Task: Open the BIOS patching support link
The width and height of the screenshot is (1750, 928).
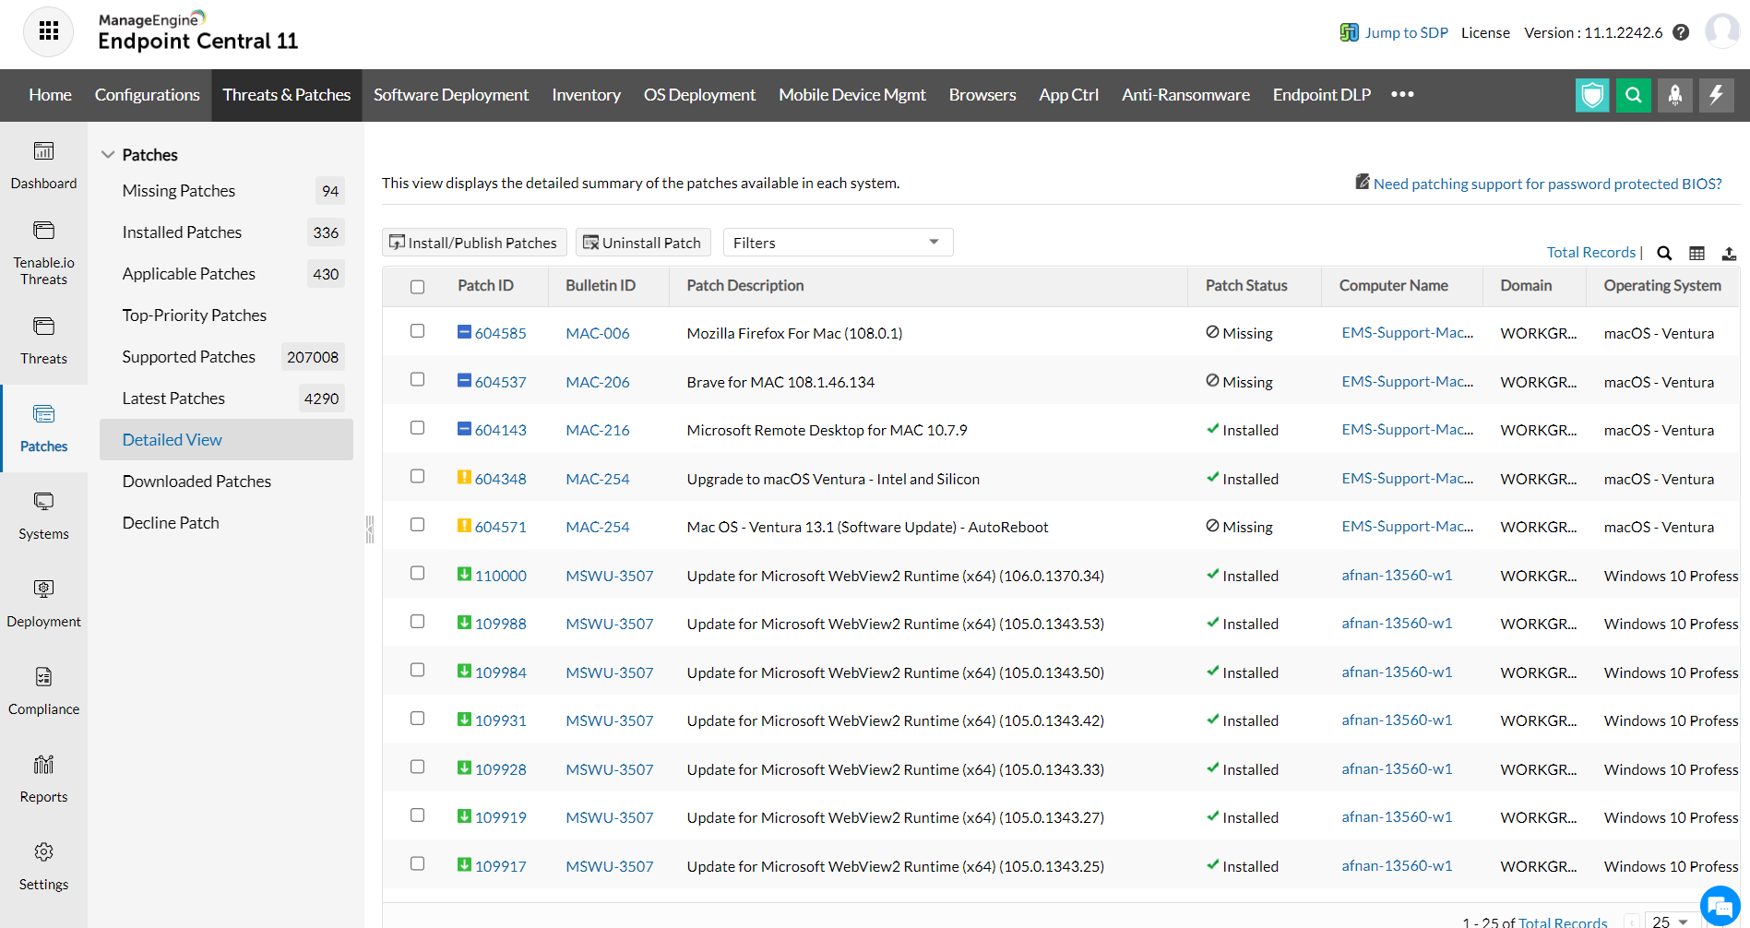Action: click(x=1547, y=184)
